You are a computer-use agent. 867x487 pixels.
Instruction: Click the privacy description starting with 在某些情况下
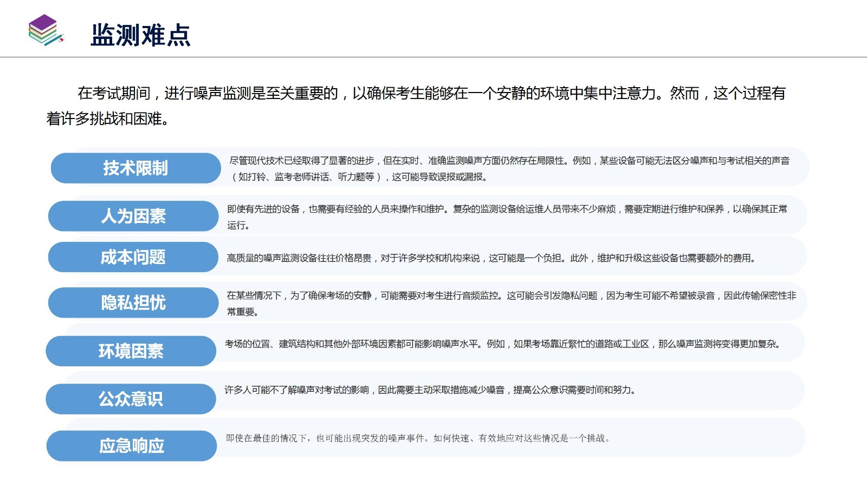pos(511,296)
